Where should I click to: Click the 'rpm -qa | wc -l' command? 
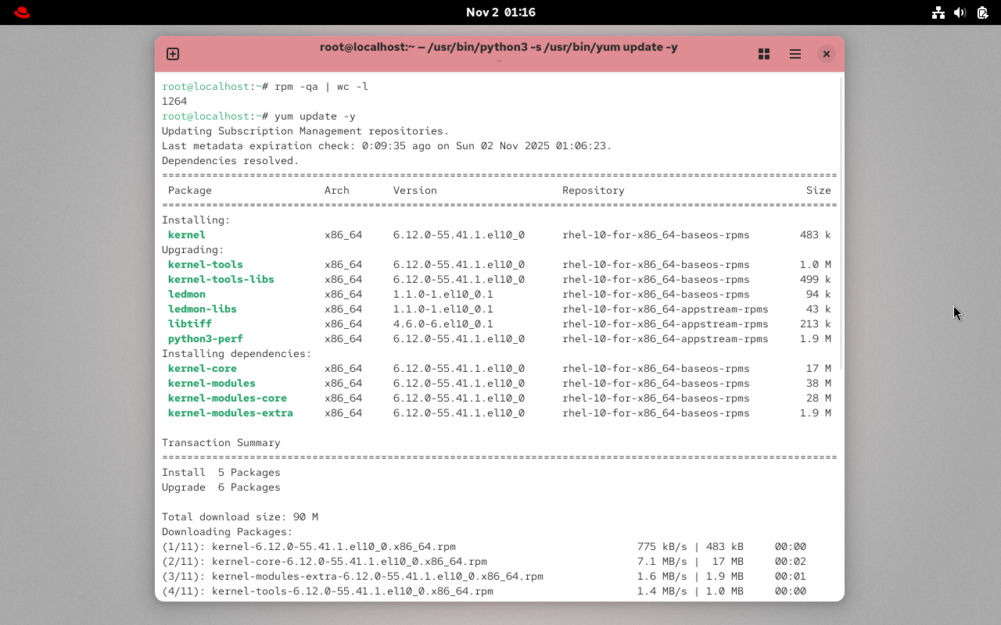[x=321, y=87]
